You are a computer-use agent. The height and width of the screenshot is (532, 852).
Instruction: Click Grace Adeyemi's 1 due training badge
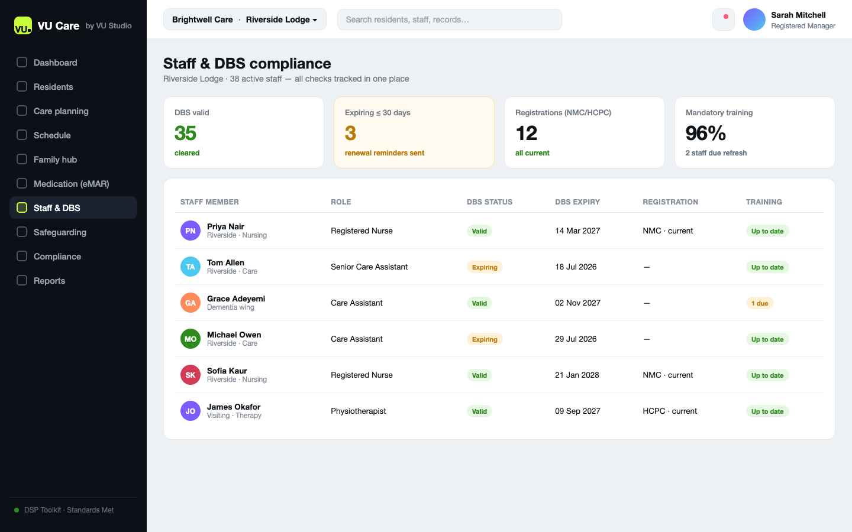pos(760,303)
